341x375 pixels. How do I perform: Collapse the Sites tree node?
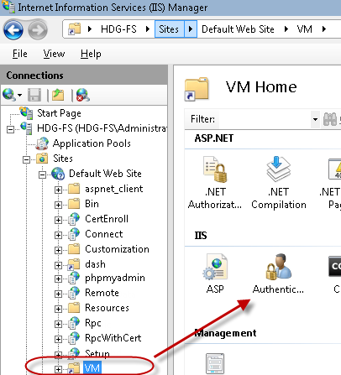point(26,159)
